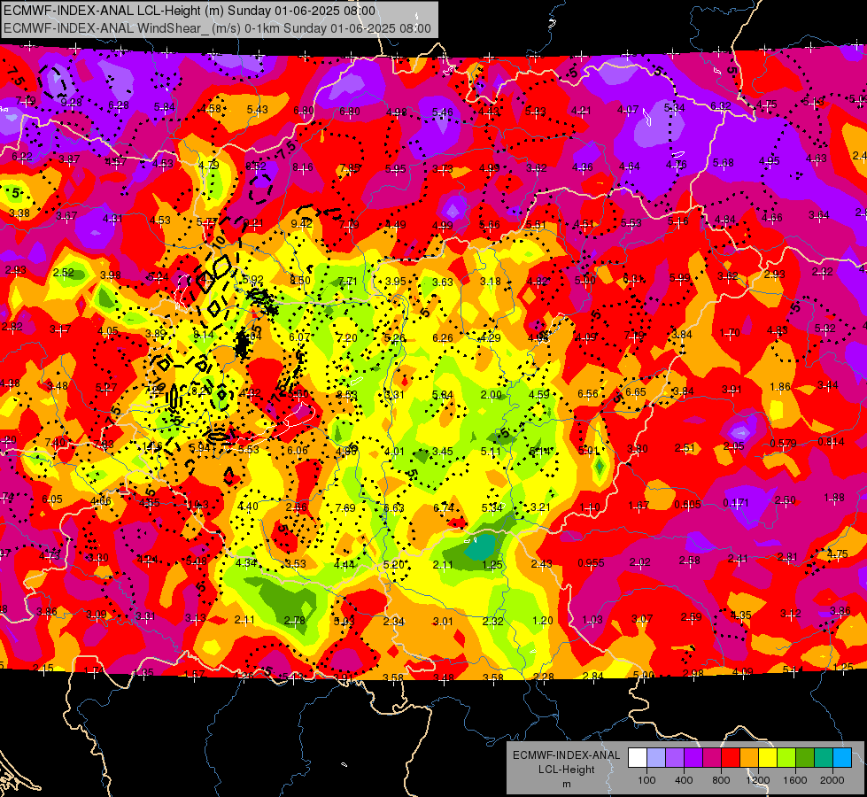The image size is (867, 797).
Task: Click the WindShear 0-1km title line
Action: 217,28
